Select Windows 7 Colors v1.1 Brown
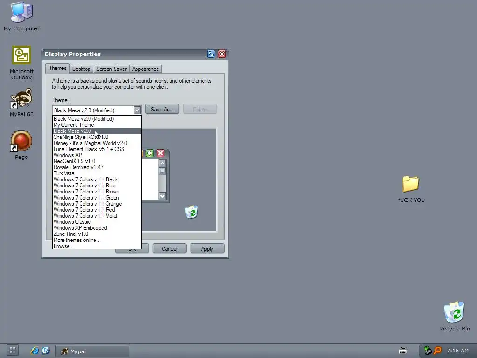Screen dimensions: 477x358 pos(97,192)
